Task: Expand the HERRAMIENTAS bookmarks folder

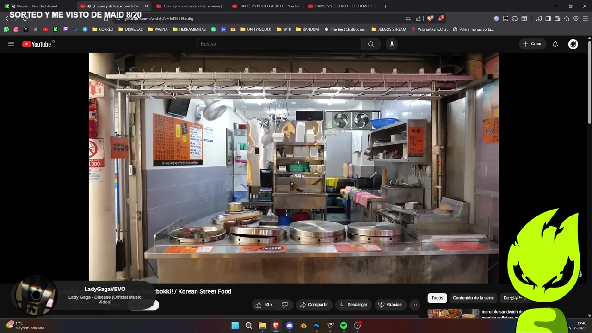Action: click(x=189, y=29)
